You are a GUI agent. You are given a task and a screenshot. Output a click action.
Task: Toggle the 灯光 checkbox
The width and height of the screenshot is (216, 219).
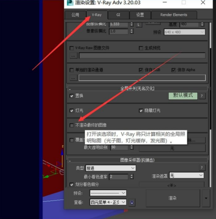click(72, 111)
